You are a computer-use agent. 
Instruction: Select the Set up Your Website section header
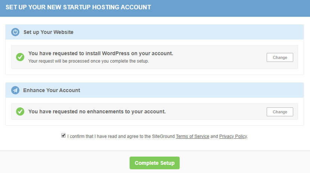155,32
